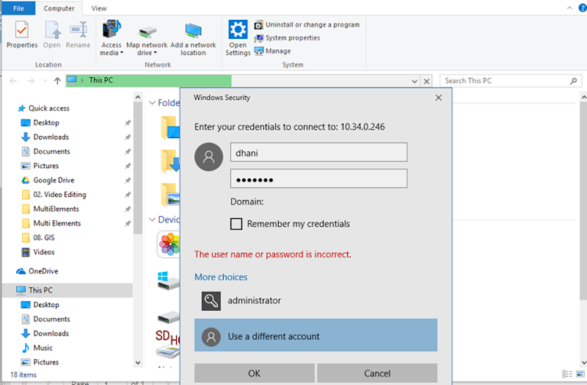Check Remember my credentials
The width and height of the screenshot is (587, 385).
click(236, 224)
